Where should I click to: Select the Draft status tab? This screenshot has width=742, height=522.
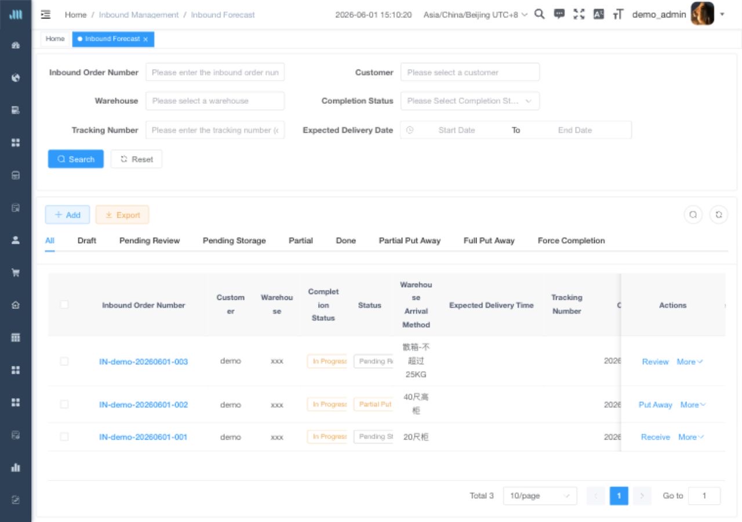[87, 241]
